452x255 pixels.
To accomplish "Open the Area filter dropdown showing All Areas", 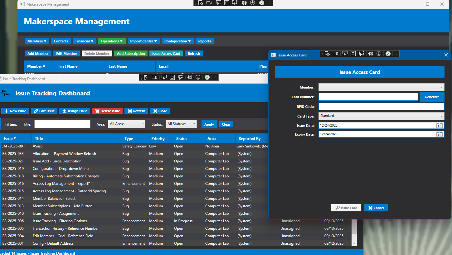I will pos(126,124).
